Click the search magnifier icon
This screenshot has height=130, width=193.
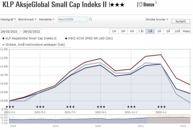coord(90,19)
